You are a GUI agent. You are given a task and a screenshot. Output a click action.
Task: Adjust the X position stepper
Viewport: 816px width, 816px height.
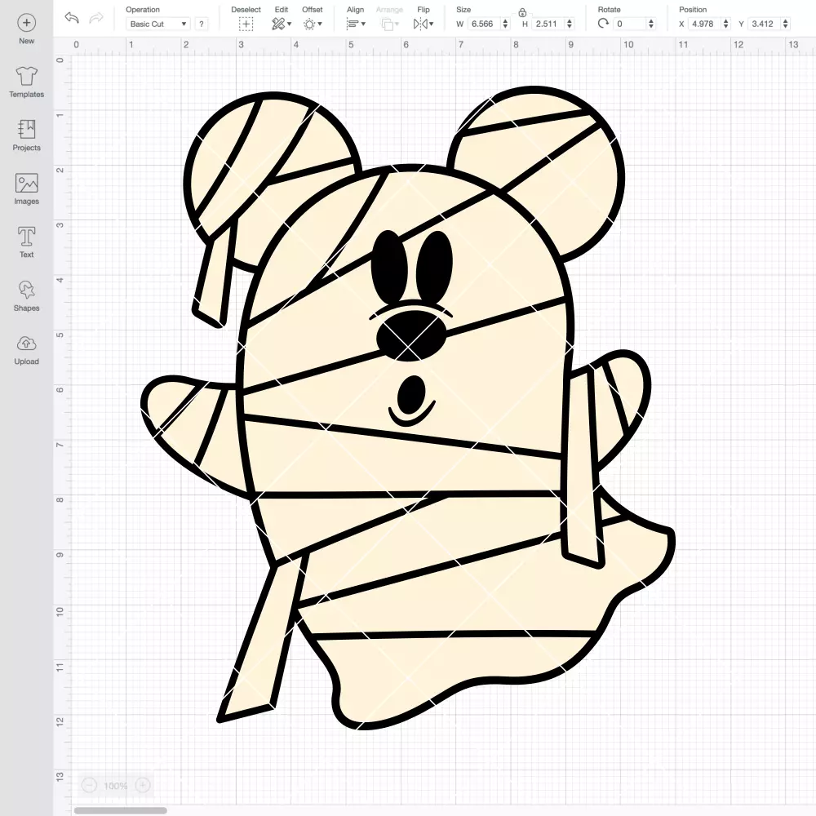[x=726, y=24]
